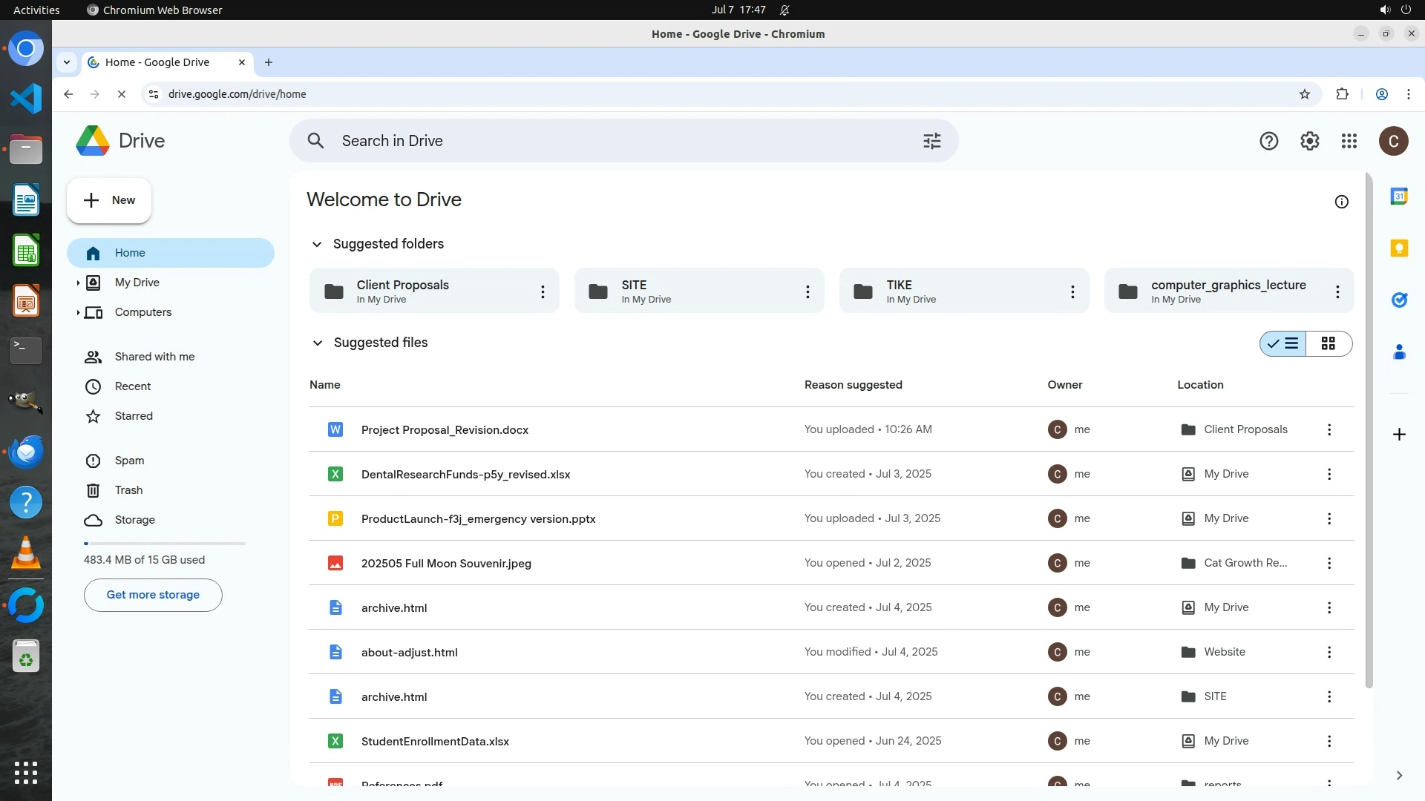Bookmark this page with star icon
1425x801 pixels.
[1304, 94]
